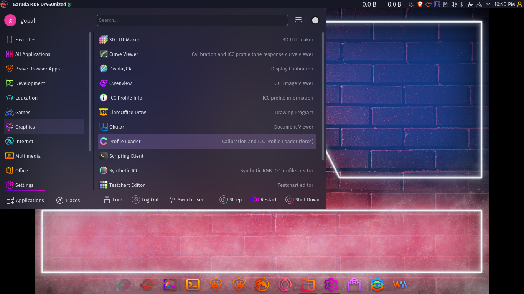Click 'Calibration and ICC Profile Loader (force)' description

point(268,141)
